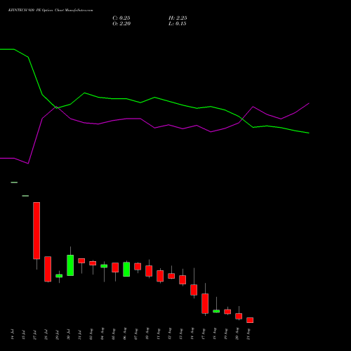Click the 17 Aug date label
This screenshot has height=351, width=351.
click(x=204, y=334)
